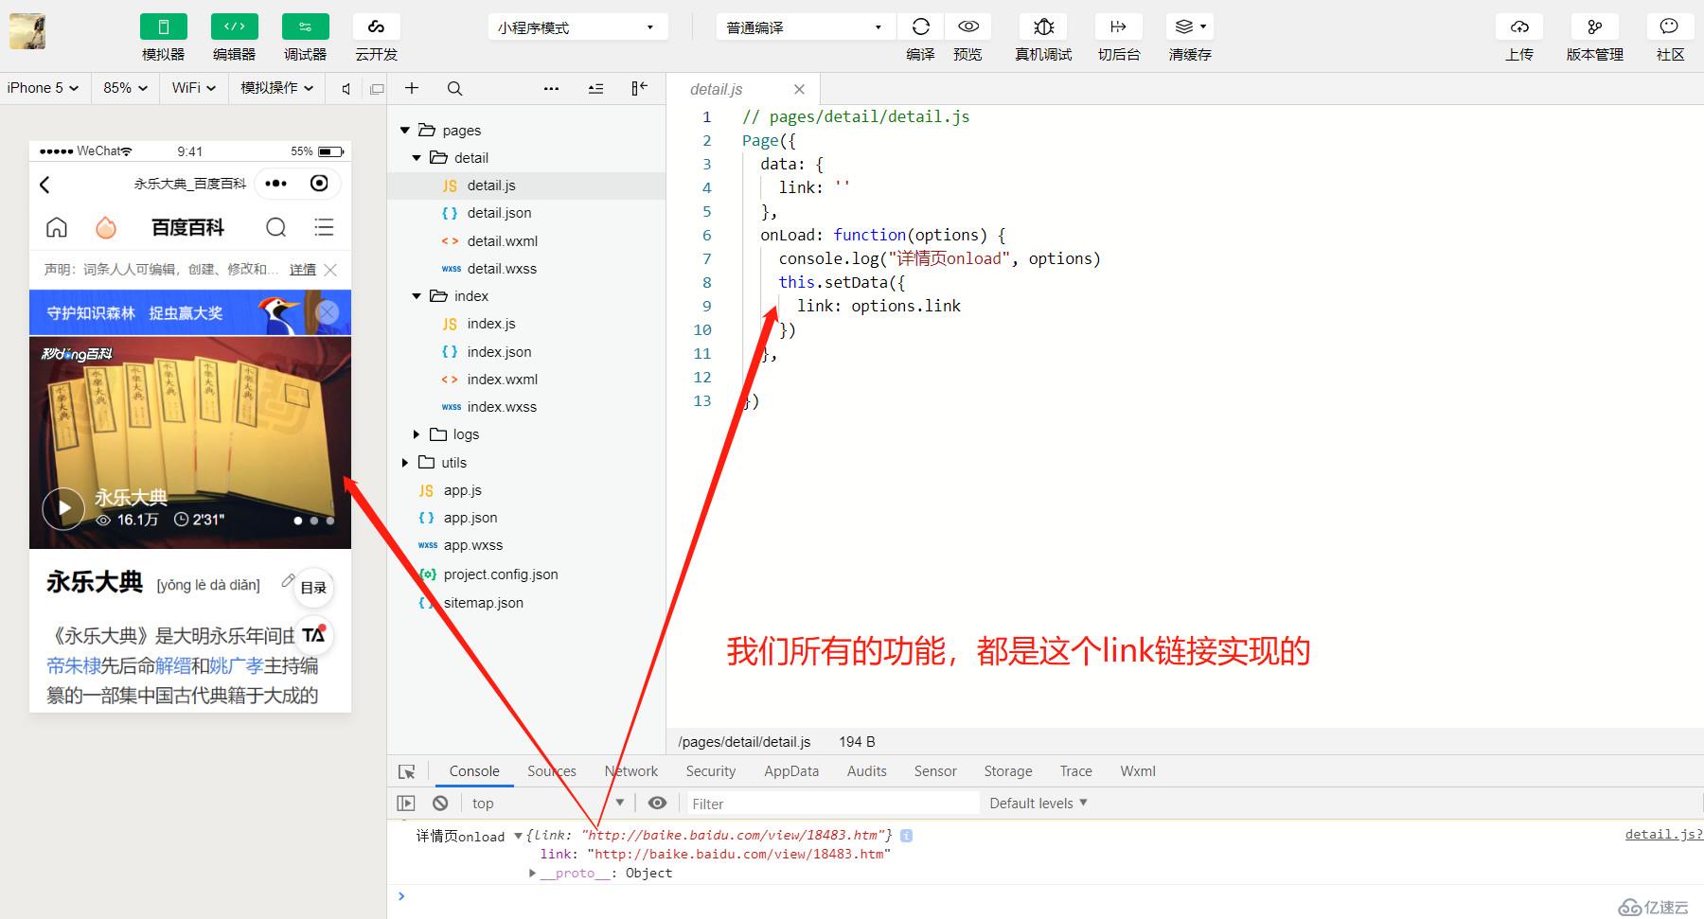Click the 清缓存 clear cache icon

coord(1190,27)
